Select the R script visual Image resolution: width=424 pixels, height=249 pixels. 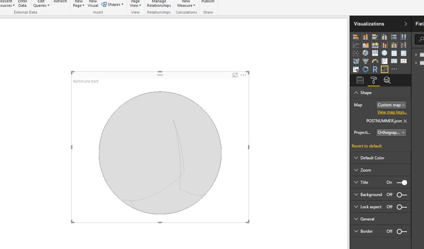coord(375,69)
